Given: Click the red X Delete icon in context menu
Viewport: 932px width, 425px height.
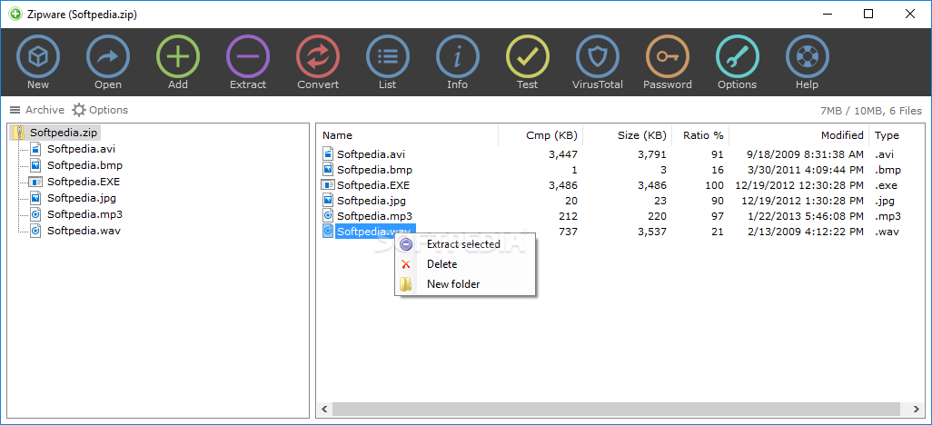Looking at the screenshot, I should (x=406, y=264).
